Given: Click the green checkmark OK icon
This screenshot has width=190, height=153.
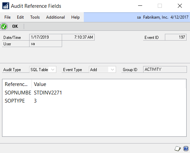Looking at the screenshot, I should (x=4, y=26).
